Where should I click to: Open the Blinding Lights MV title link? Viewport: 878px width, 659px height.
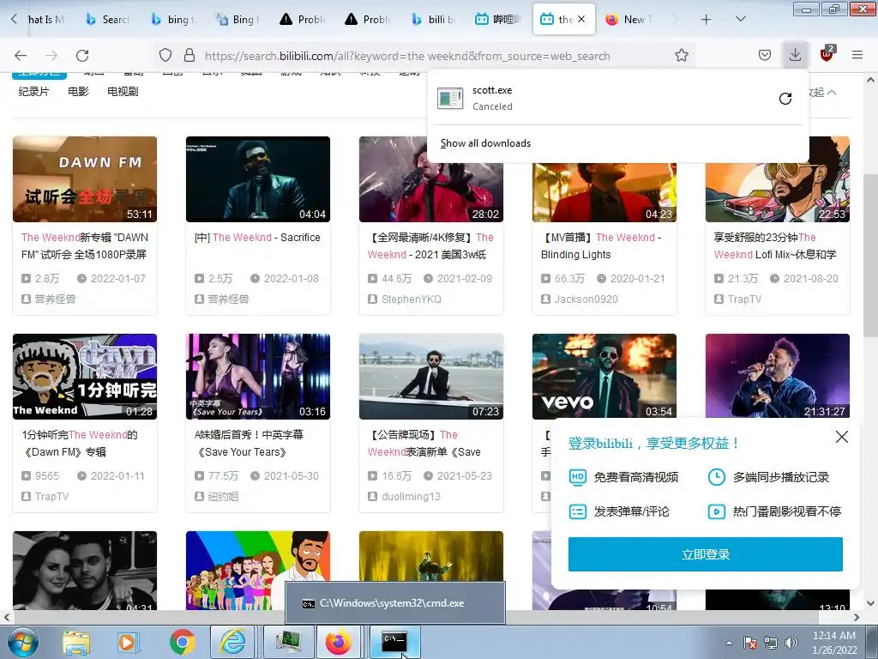tap(601, 246)
